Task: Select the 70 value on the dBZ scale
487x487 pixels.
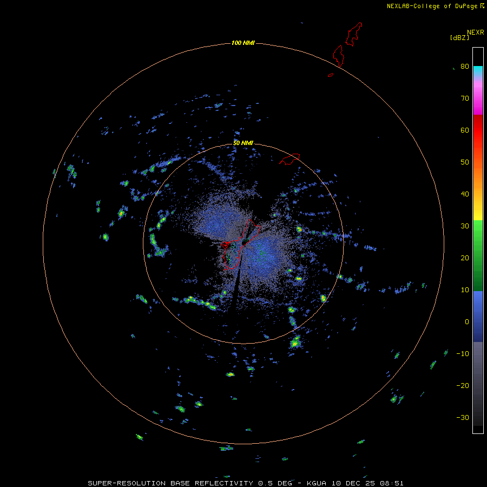Action: (x=465, y=98)
